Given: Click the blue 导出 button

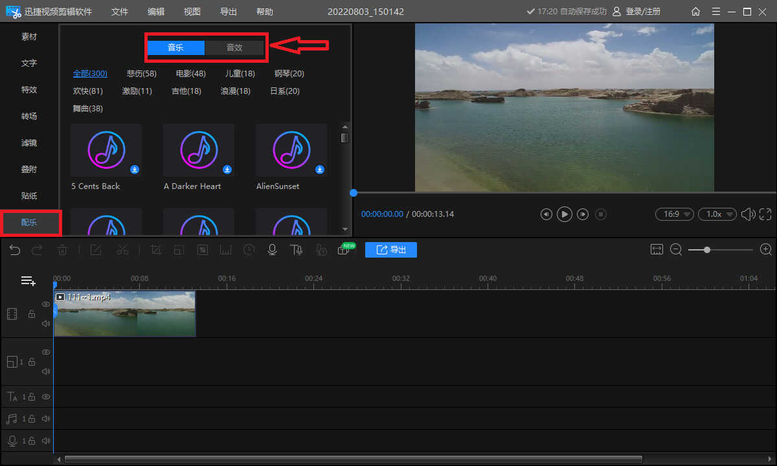Looking at the screenshot, I should 391,250.
